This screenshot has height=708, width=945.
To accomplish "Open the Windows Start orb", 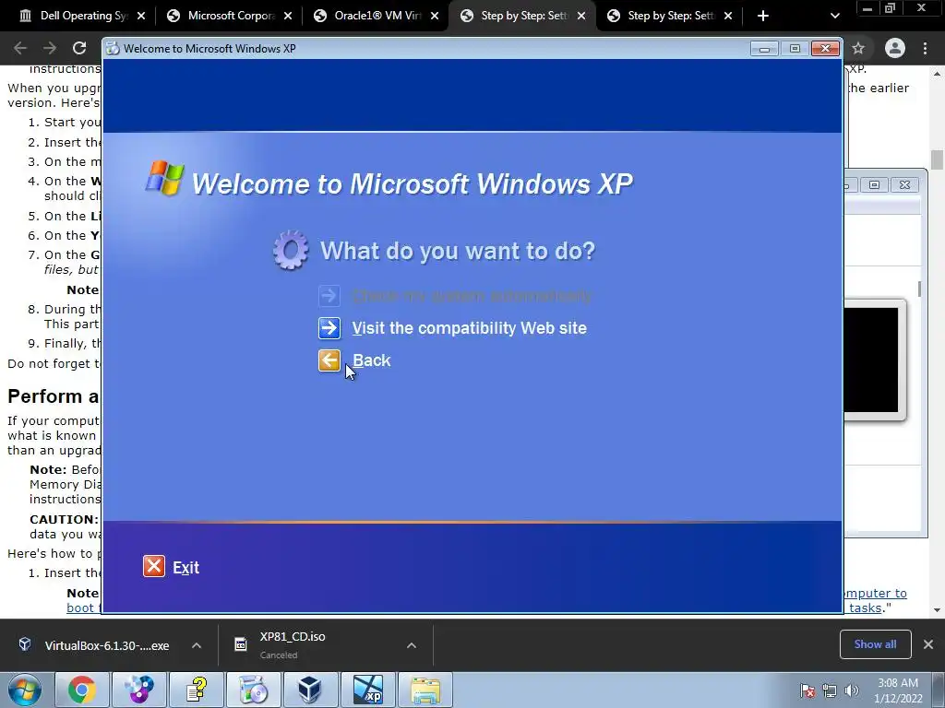I will (24, 690).
